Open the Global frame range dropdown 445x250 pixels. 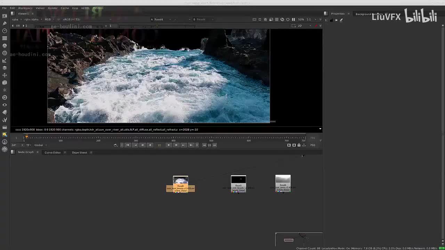click(40, 145)
